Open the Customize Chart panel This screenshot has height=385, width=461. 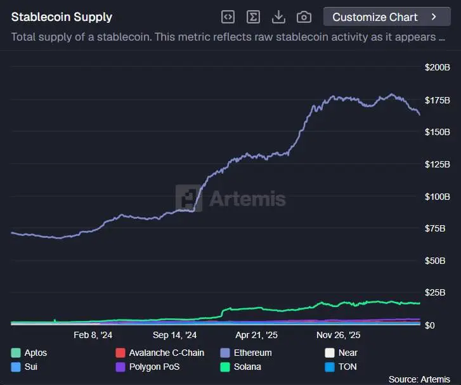387,16
